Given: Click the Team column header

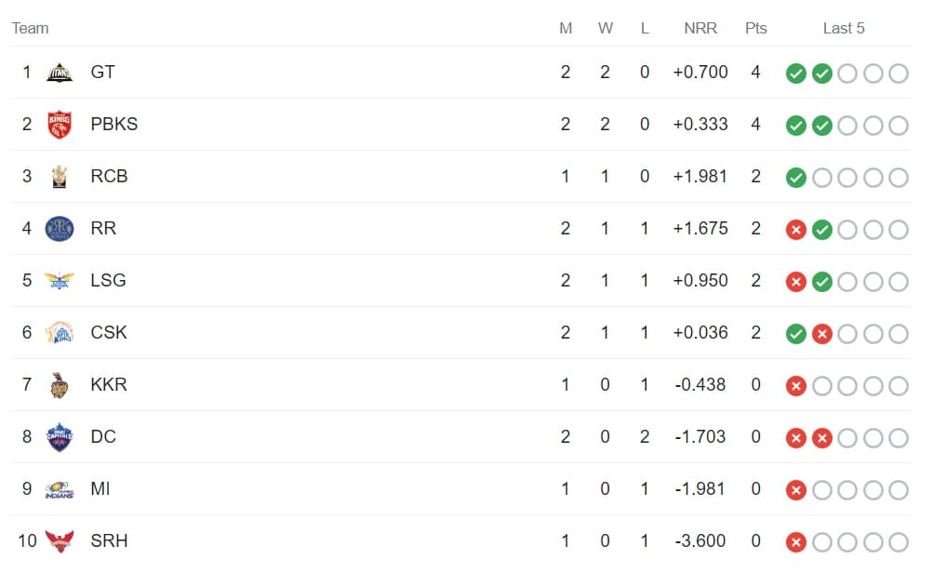Looking at the screenshot, I should (30, 28).
